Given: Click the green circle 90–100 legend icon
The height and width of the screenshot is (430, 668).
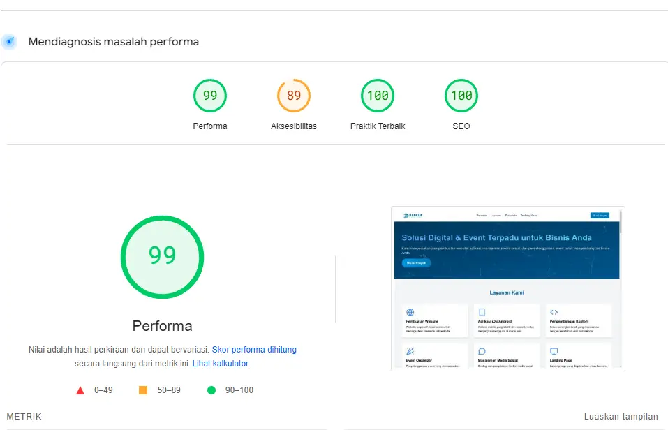Looking at the screenshot, I should 211,390.
